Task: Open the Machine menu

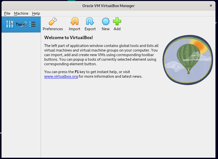Action: click(x=21, y=13)
